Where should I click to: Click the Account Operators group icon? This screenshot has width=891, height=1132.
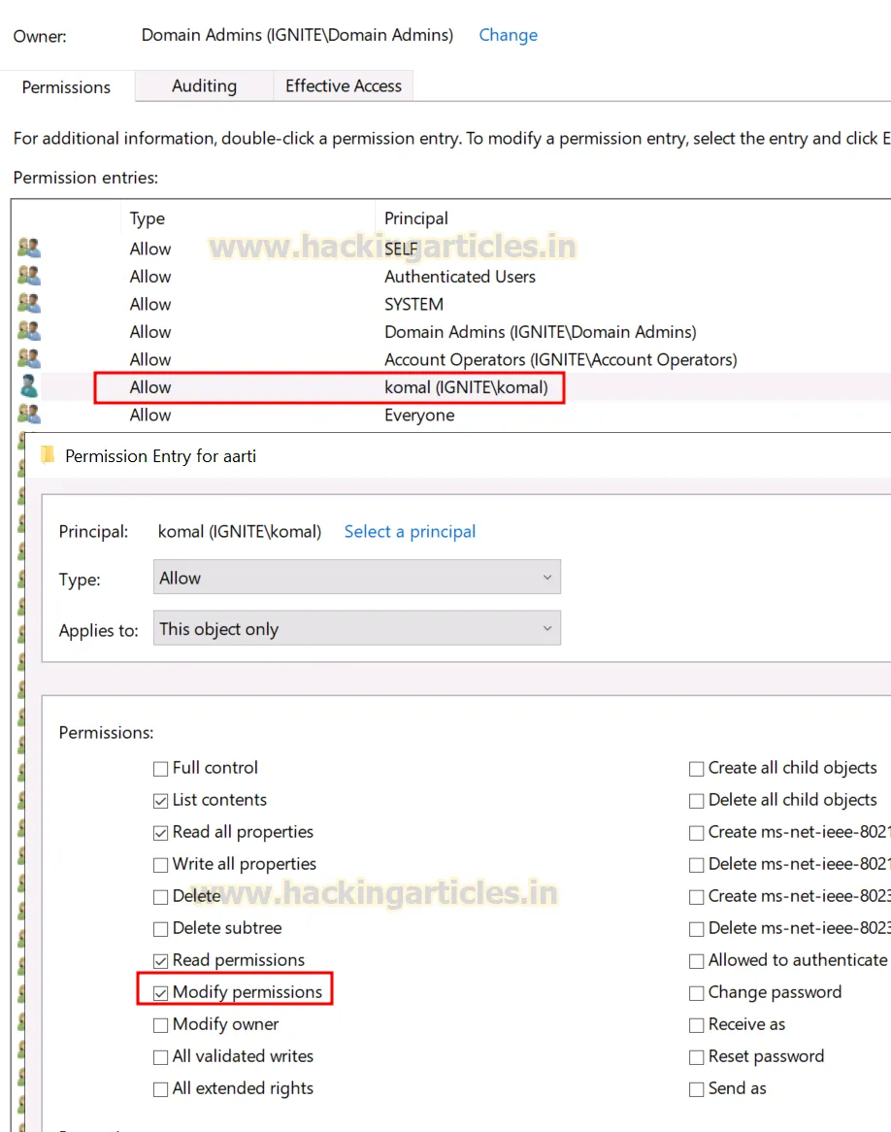[28, 358]
